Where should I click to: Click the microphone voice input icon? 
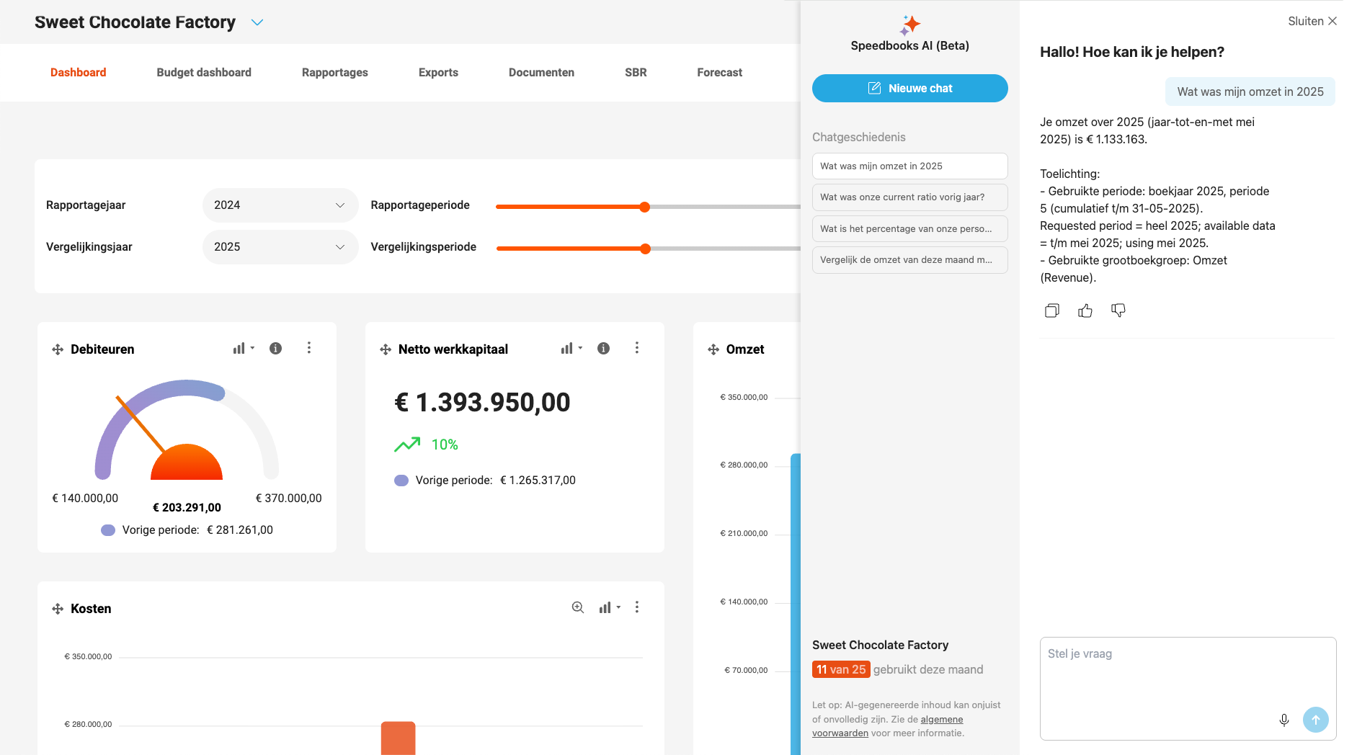pos(1283,720)
